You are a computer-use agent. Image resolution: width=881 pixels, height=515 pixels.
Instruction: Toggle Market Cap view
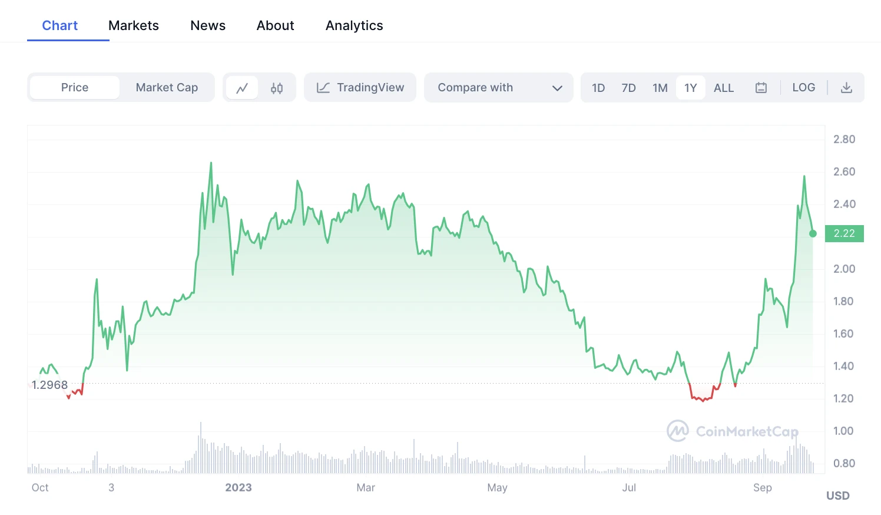pyautogui.click(x=167, y=88)
